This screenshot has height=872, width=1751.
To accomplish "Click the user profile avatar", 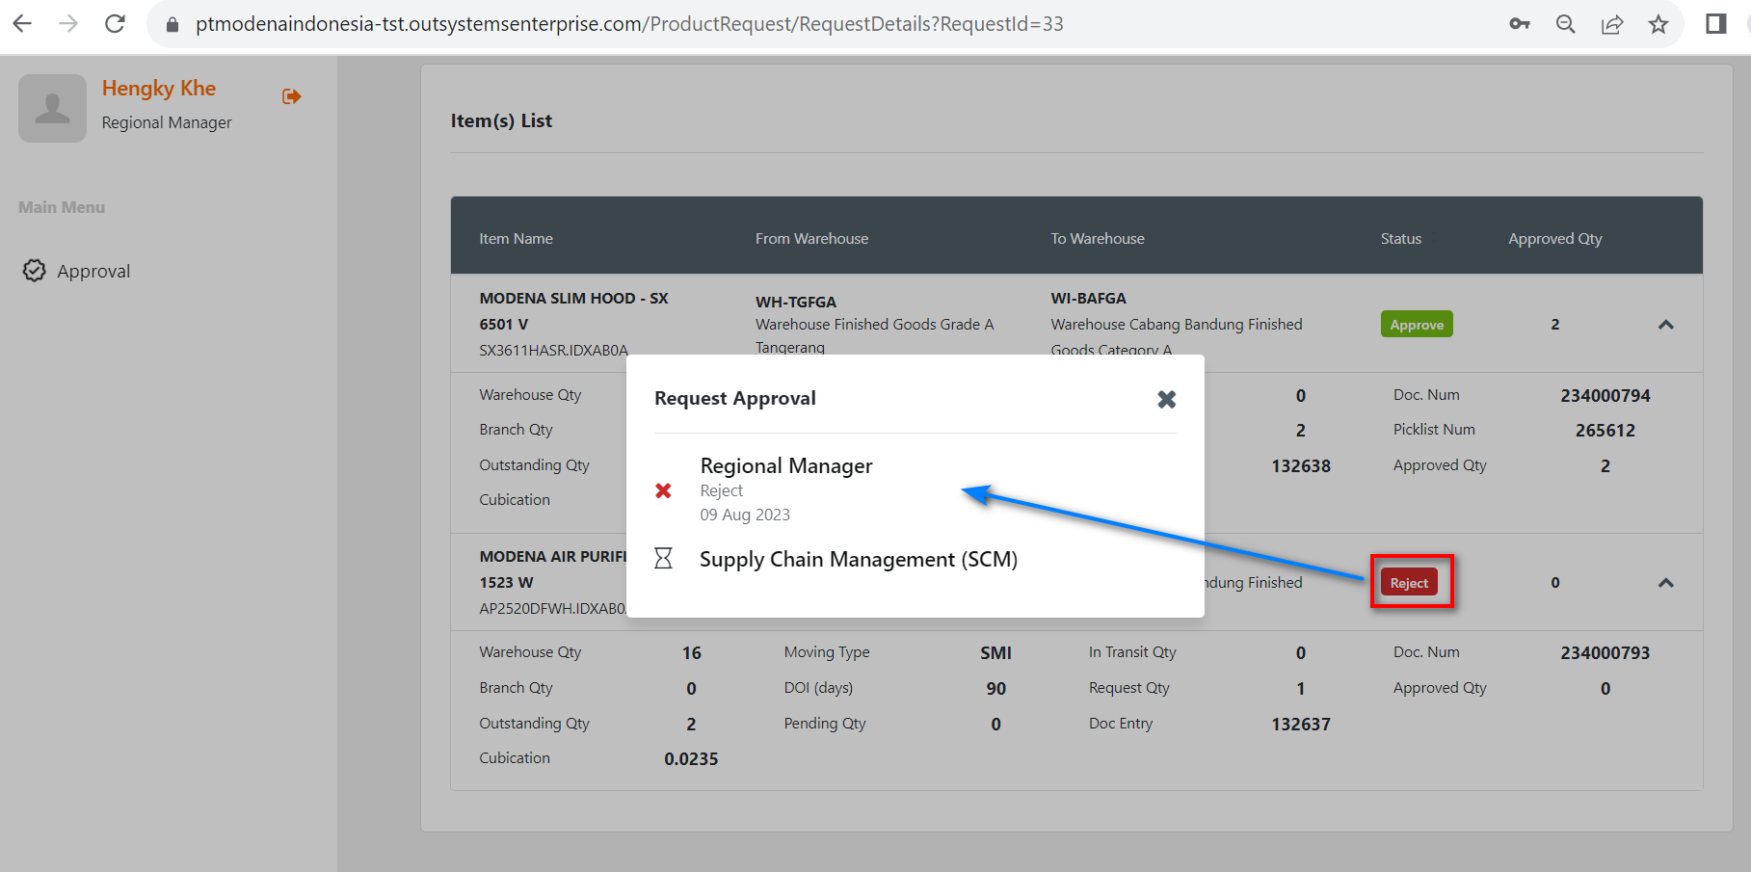I will point(53,109).
